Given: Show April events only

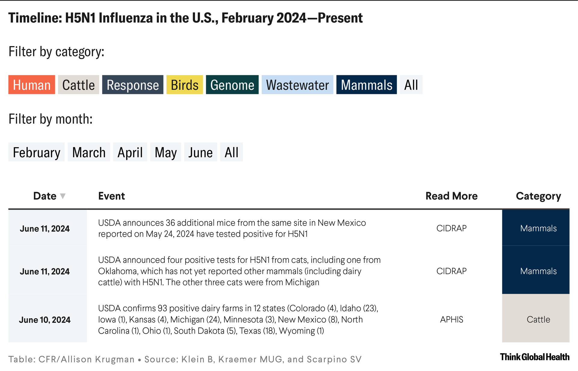Looking at the screenshot, I should [x=130, y=152].
